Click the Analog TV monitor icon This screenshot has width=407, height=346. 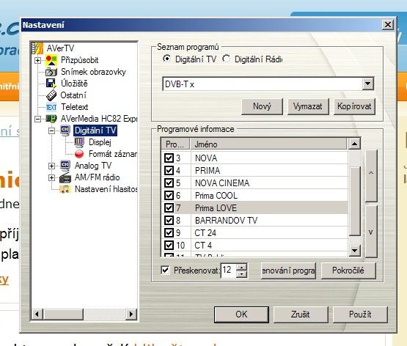coord(65,166)
